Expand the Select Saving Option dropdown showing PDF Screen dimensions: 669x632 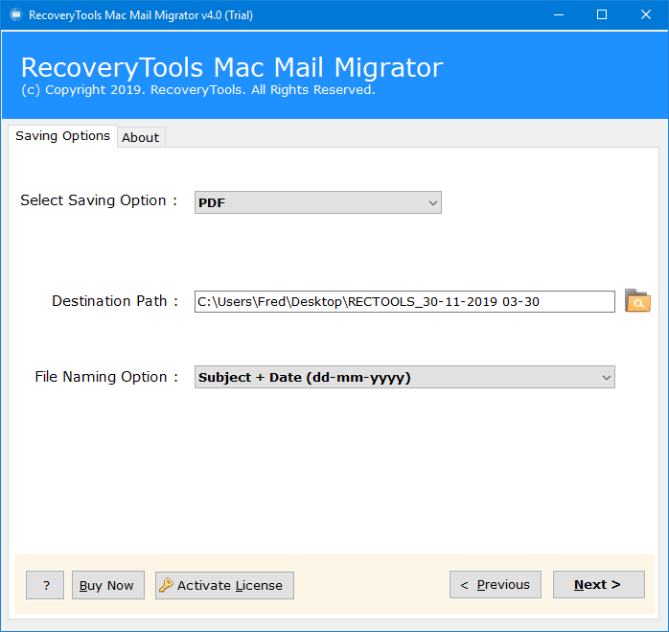point(318,202)
